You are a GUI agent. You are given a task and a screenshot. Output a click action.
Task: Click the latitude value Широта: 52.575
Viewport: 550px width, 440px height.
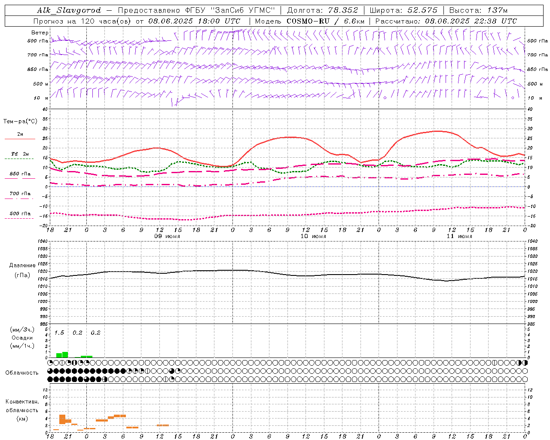403,10
